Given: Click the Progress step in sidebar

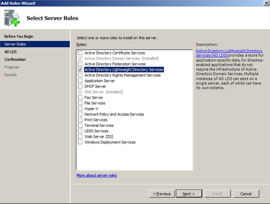Looking at the screenshot, I should [x=11, y=67].
